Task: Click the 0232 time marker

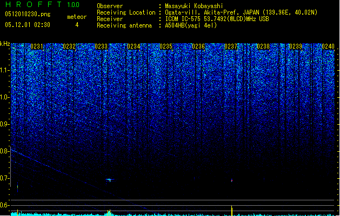Action: (x=69, y=46)
